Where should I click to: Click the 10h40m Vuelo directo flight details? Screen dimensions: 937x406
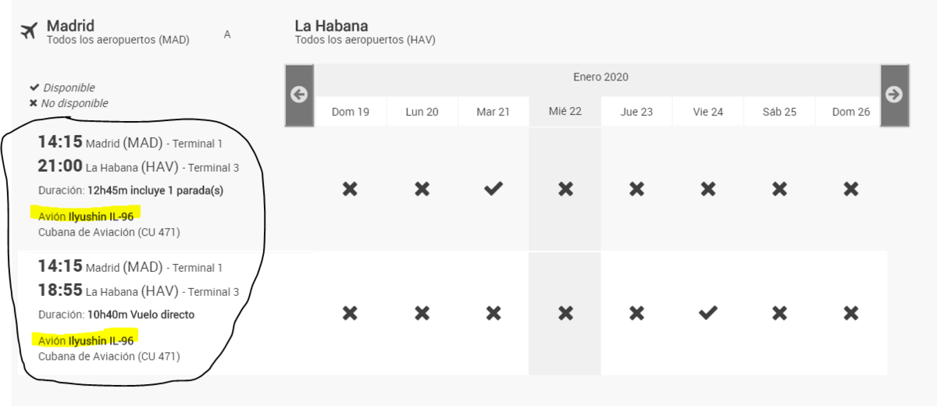pyautogui.click(x=141, y=315)
